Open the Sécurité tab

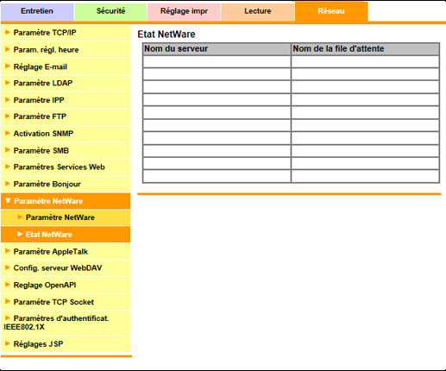click(110, 11)
